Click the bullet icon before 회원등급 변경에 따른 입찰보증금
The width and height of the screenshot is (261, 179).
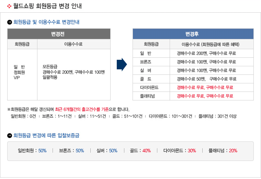pyautogui.click(x=10, y=135)
